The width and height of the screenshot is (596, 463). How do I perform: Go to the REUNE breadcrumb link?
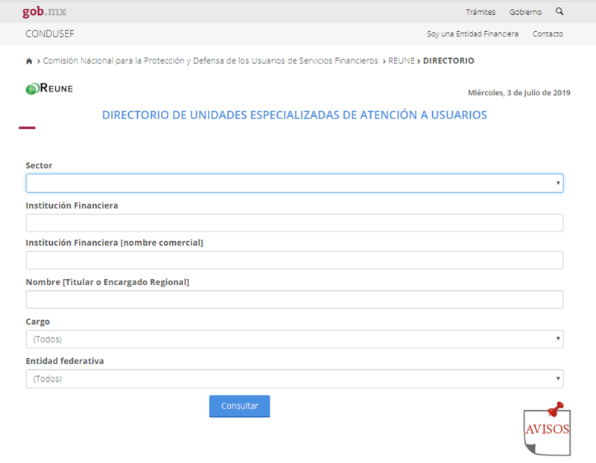[401, 61]
